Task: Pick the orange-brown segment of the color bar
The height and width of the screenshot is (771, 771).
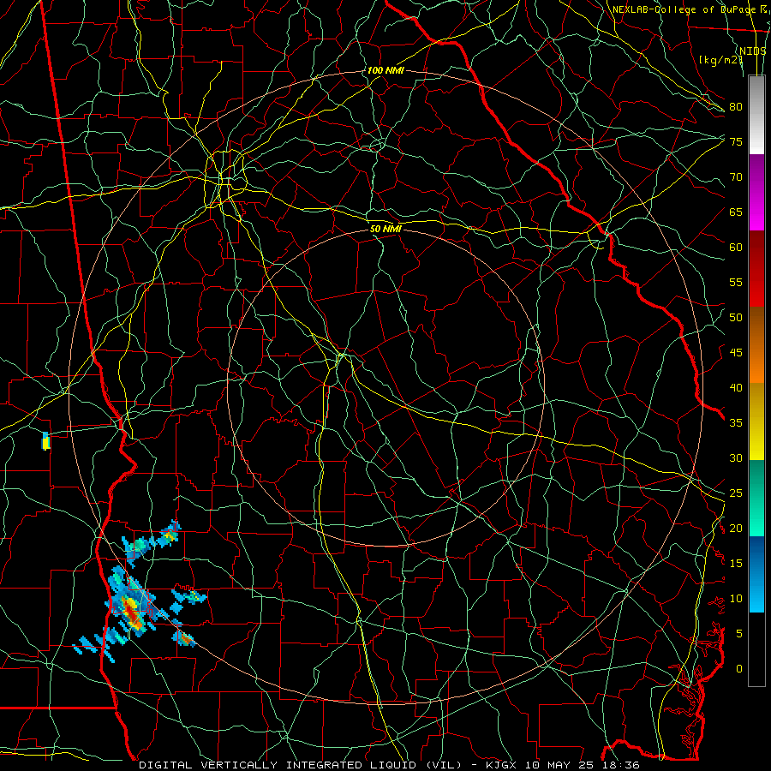Action: 756,345
